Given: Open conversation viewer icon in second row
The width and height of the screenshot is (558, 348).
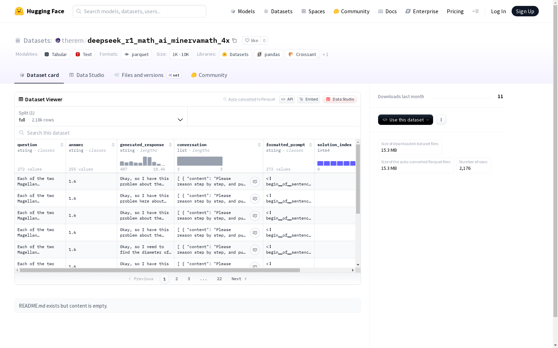Looking at the screenshot, I should pos(255,199).
